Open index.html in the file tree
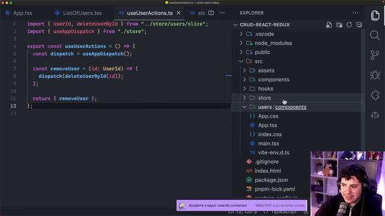Image resolution: width=385 pixels, height=216 pixels. point(268,170)
